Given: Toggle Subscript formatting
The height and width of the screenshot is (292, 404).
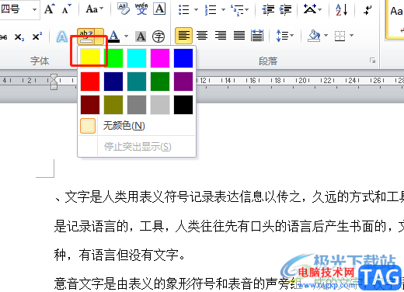Looking at the screenshot, I should tap(19, 36).
